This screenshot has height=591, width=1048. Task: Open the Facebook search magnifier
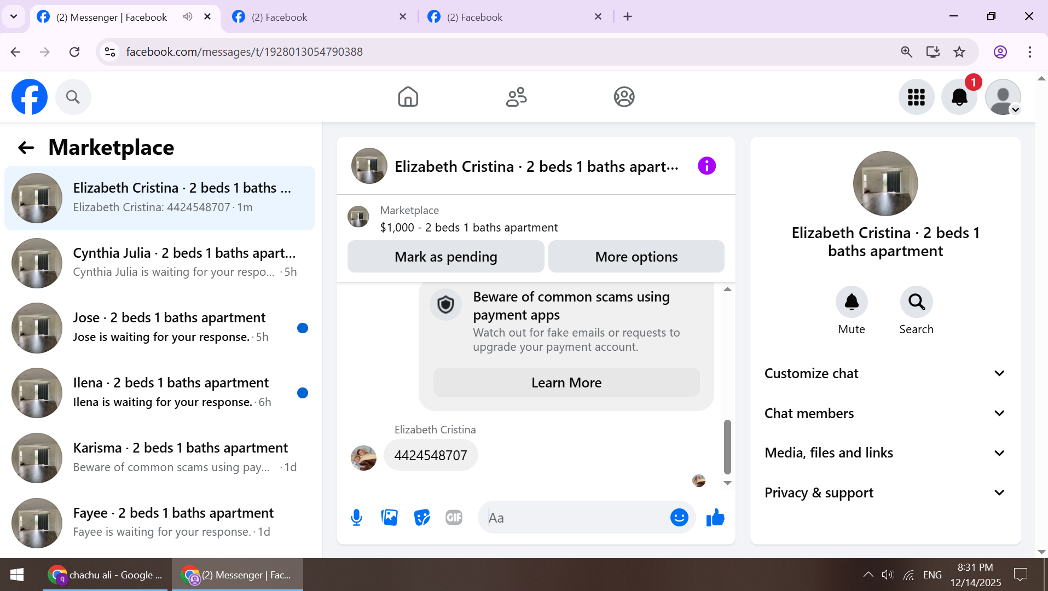[73, 97]
